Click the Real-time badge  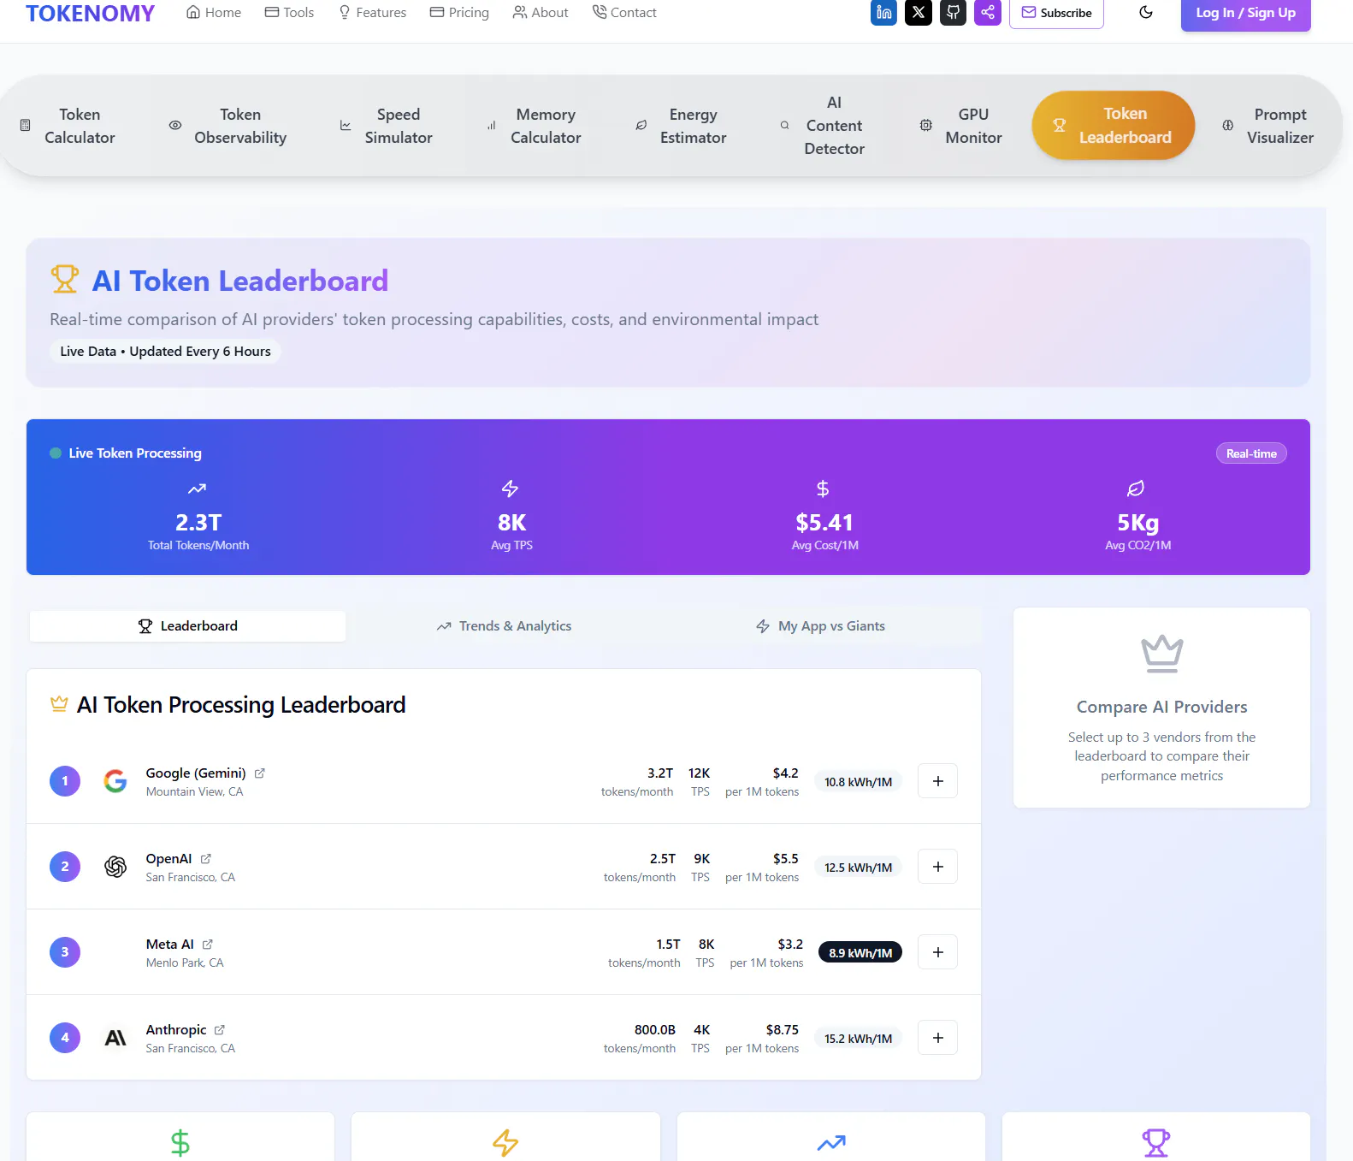[x=1251, y=453]
